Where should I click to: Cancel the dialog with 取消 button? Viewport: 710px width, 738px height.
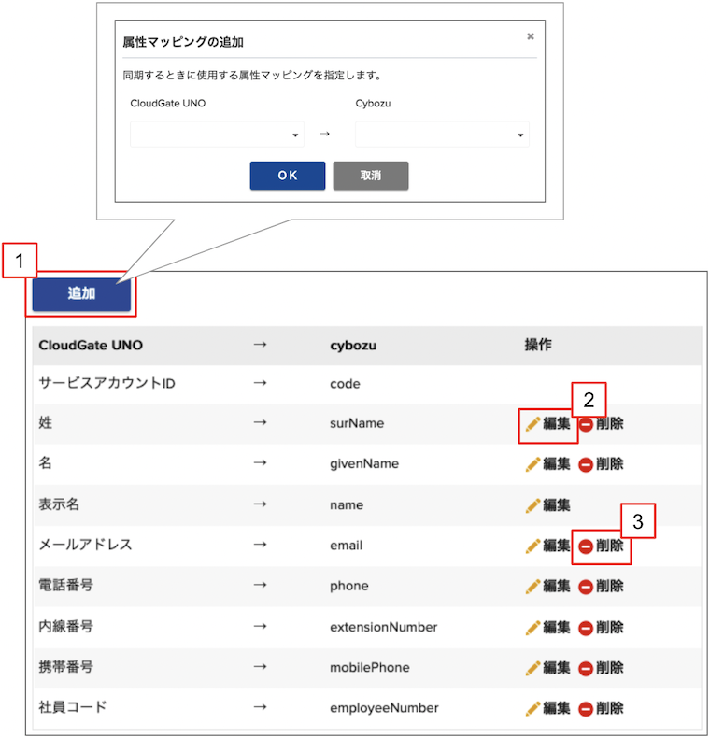click(371, 176)
